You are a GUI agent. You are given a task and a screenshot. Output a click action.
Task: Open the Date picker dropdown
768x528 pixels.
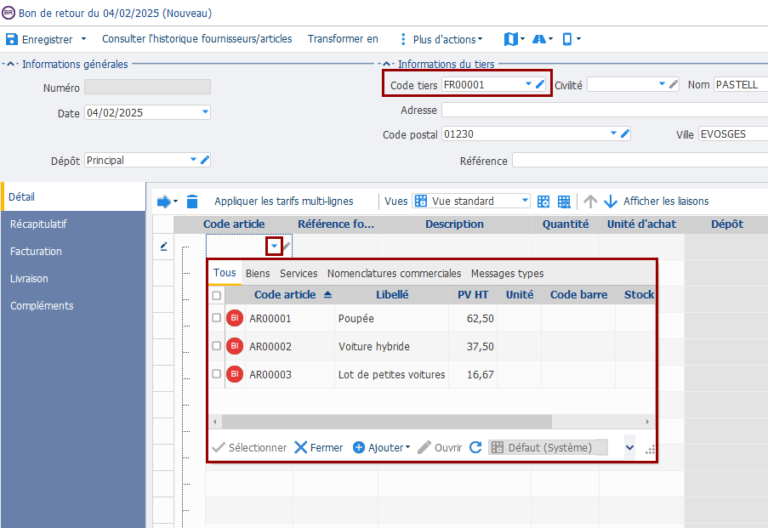point(205,112)
